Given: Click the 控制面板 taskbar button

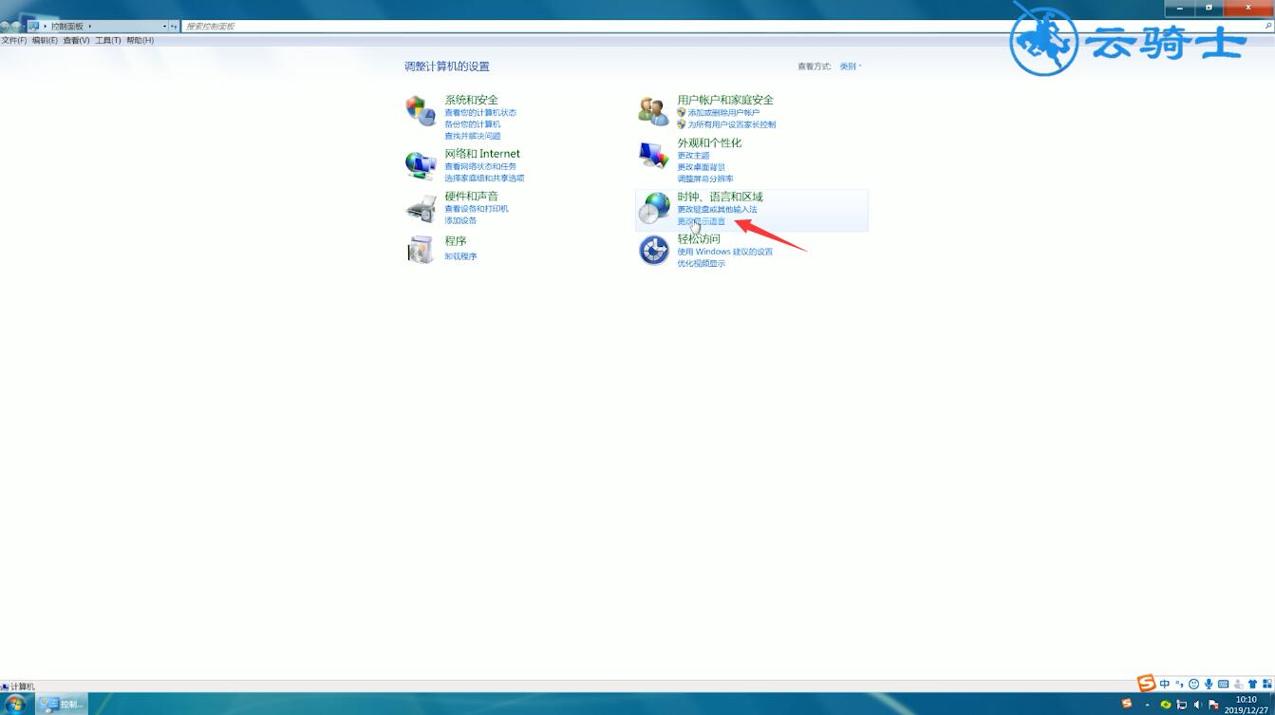Looking at the screenshot, I should (x=63, y=704).
